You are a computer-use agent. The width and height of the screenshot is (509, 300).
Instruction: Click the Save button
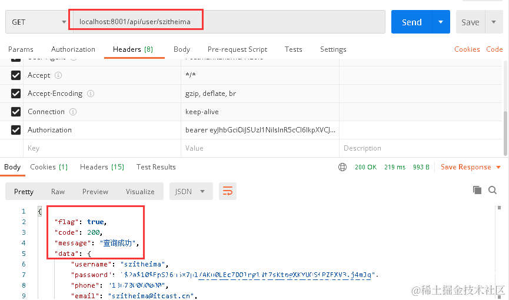point(470,22)
